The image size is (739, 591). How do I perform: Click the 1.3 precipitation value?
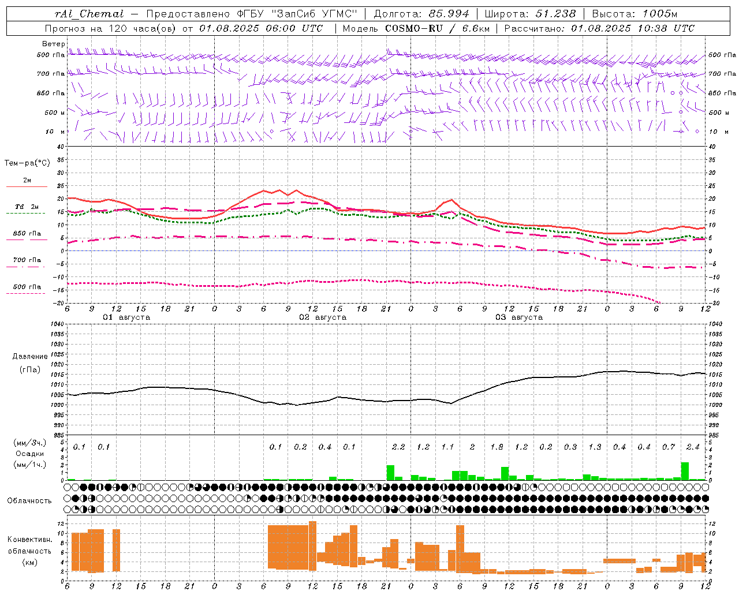pyautogui.click(x=595, y=447)
